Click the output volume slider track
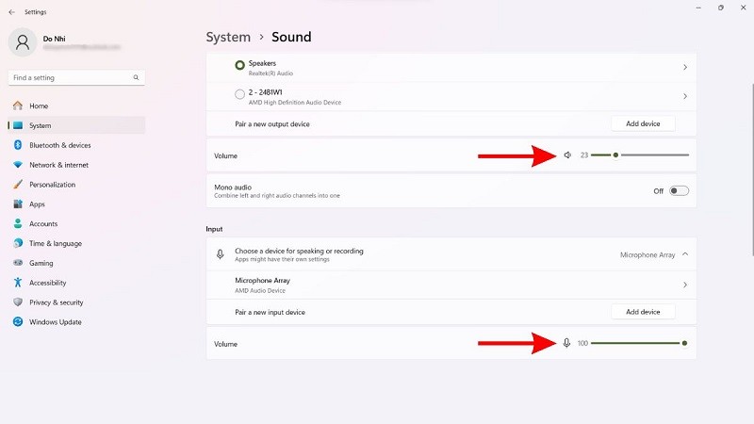The image size is (754, 424). coord(650,155)
